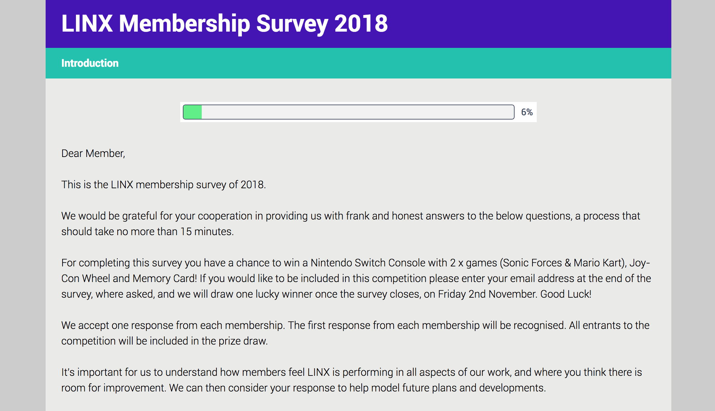Screen dimensions: 715x411
Task: Click the paragraph starting 'We accept one response'
Action: [355, 333]
